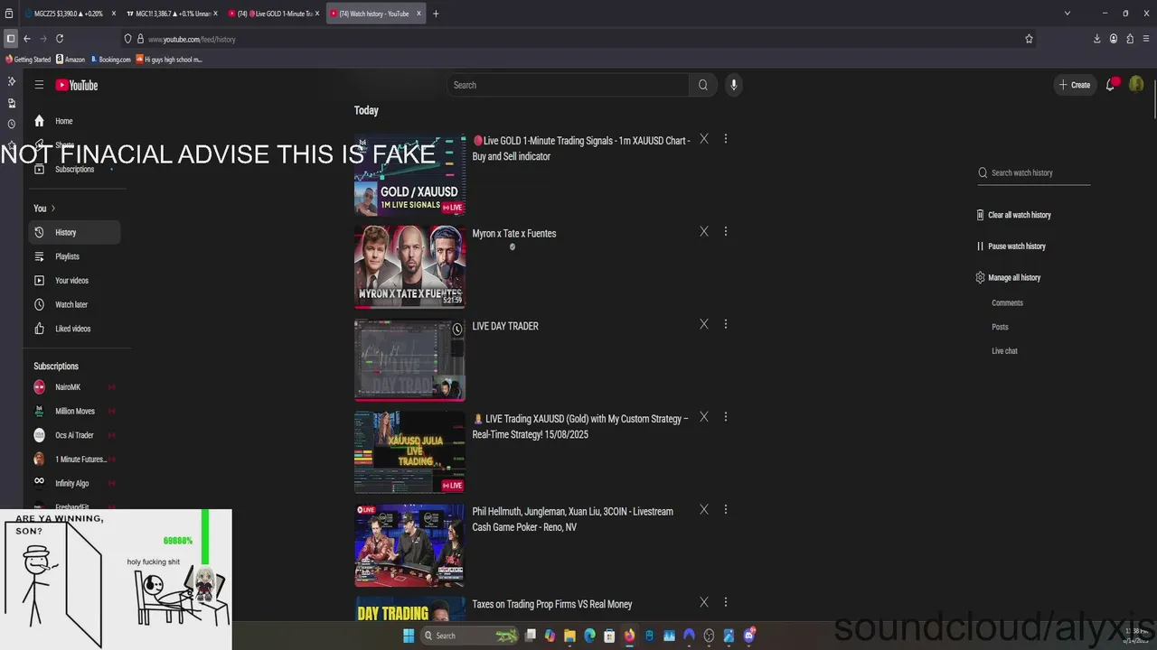Remove Phil Hellmuth poker livestream from history

click(704, 509)
